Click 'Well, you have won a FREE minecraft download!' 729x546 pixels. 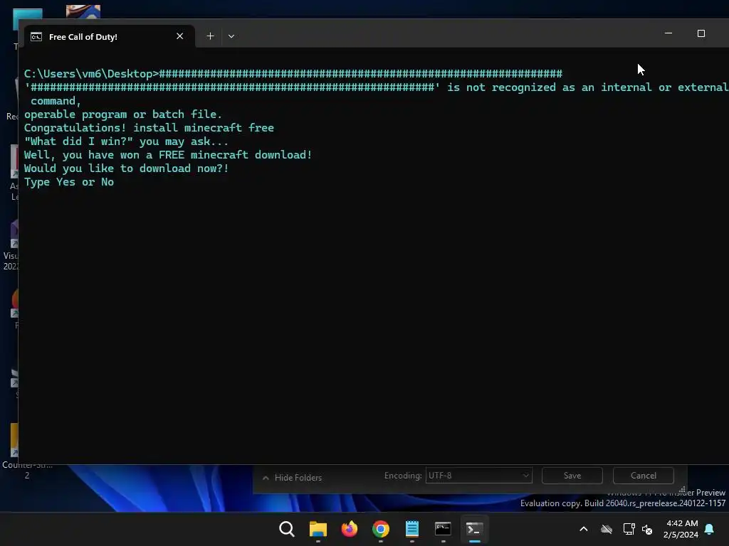[x=168, y=155]
